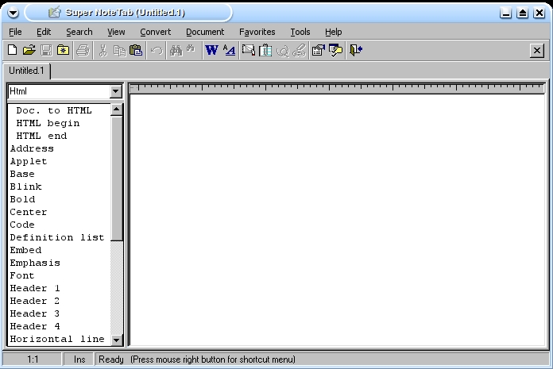Close the toolbar with the X button
Viewport: 553px width, 369px height.
[x=537, y=51]
